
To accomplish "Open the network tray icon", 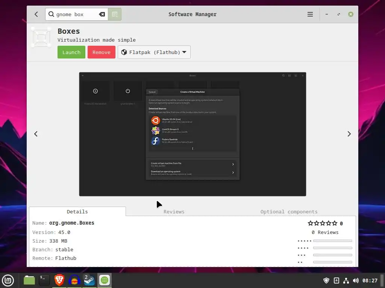I will click(346, 280).
